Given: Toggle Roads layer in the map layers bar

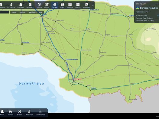Looking at the screenshot, I should [2, 113].
